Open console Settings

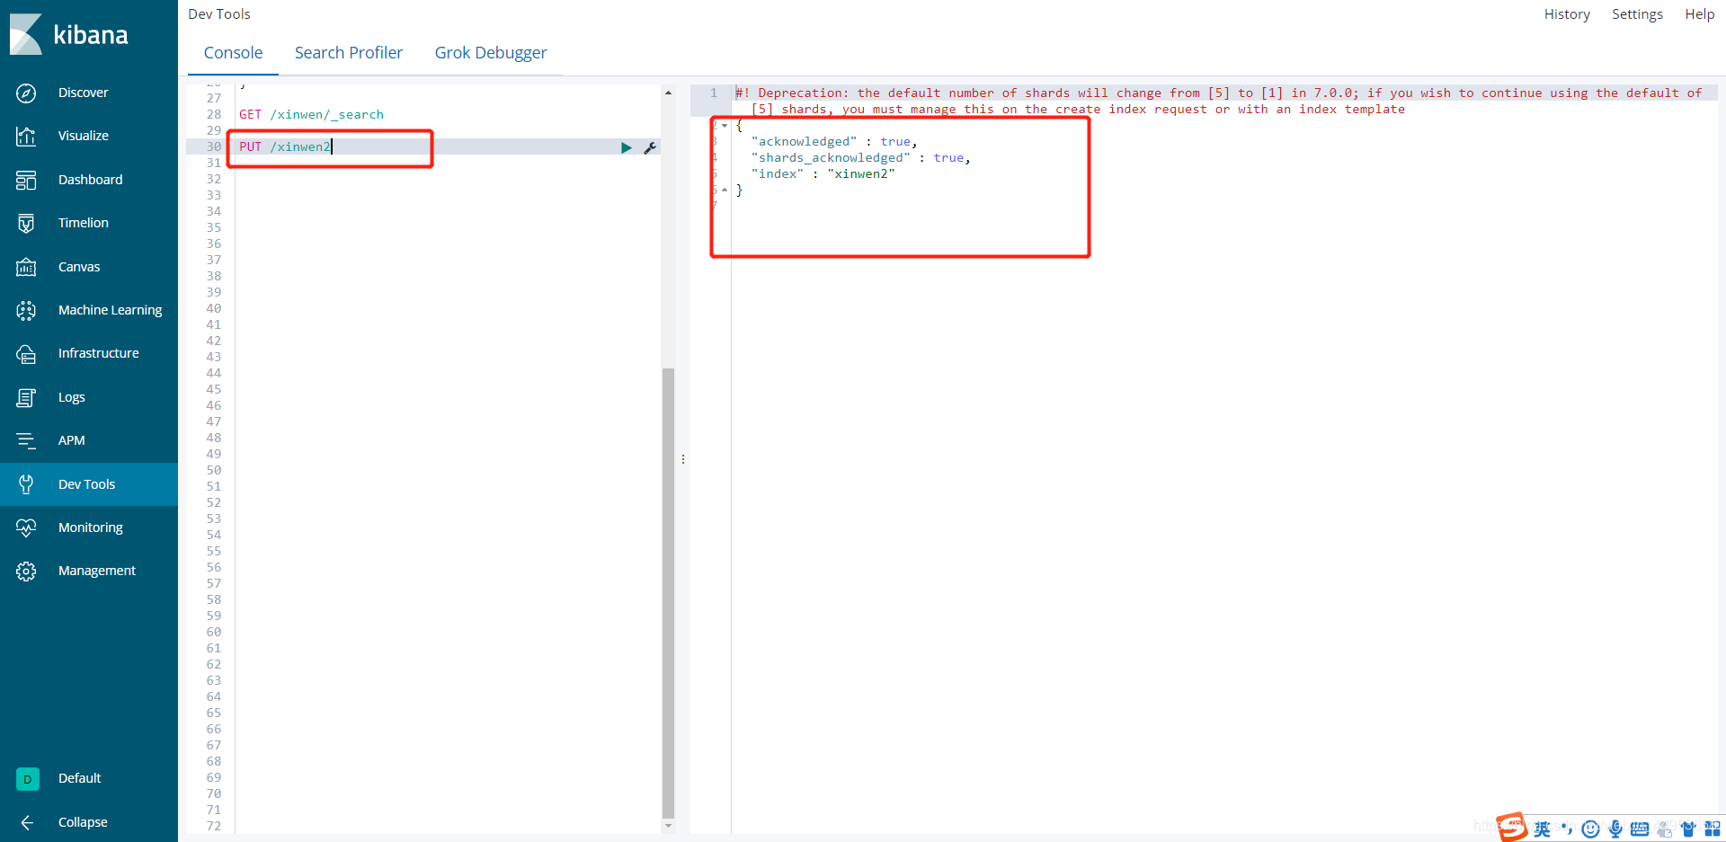coord(1637,14)
